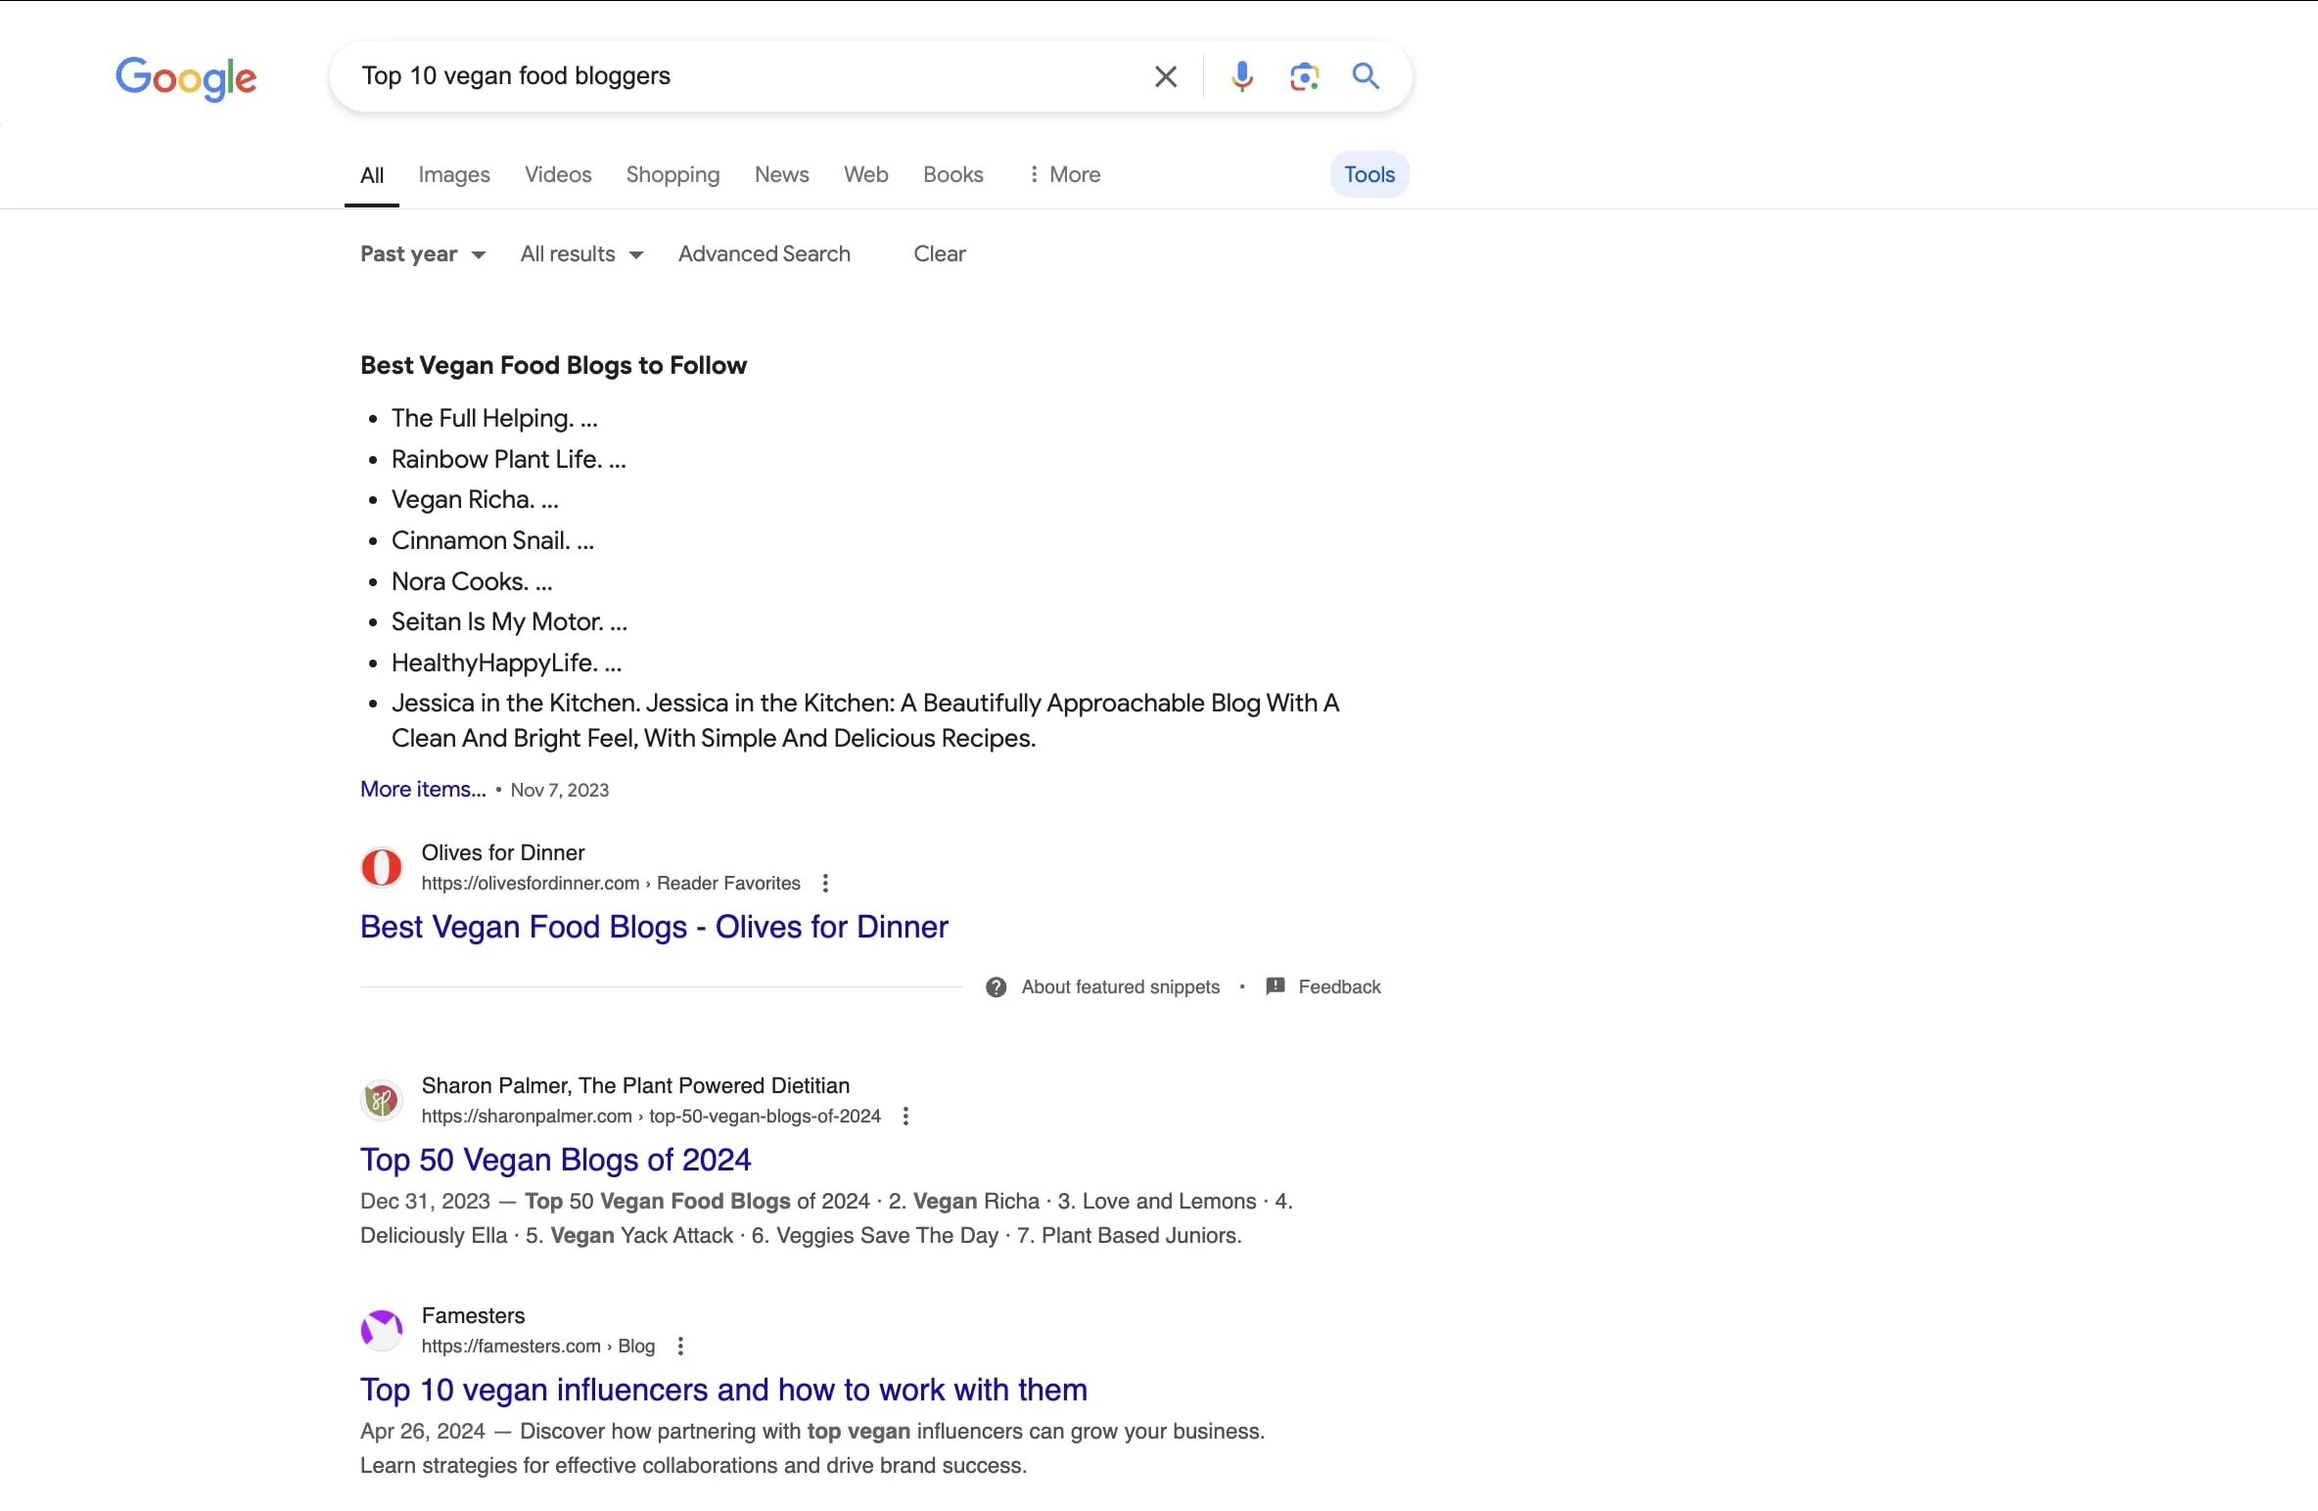2318x1511 pixels.
Task: Open Sharon Palmer result three-dot menu
Action: (x=905, y=1117)
